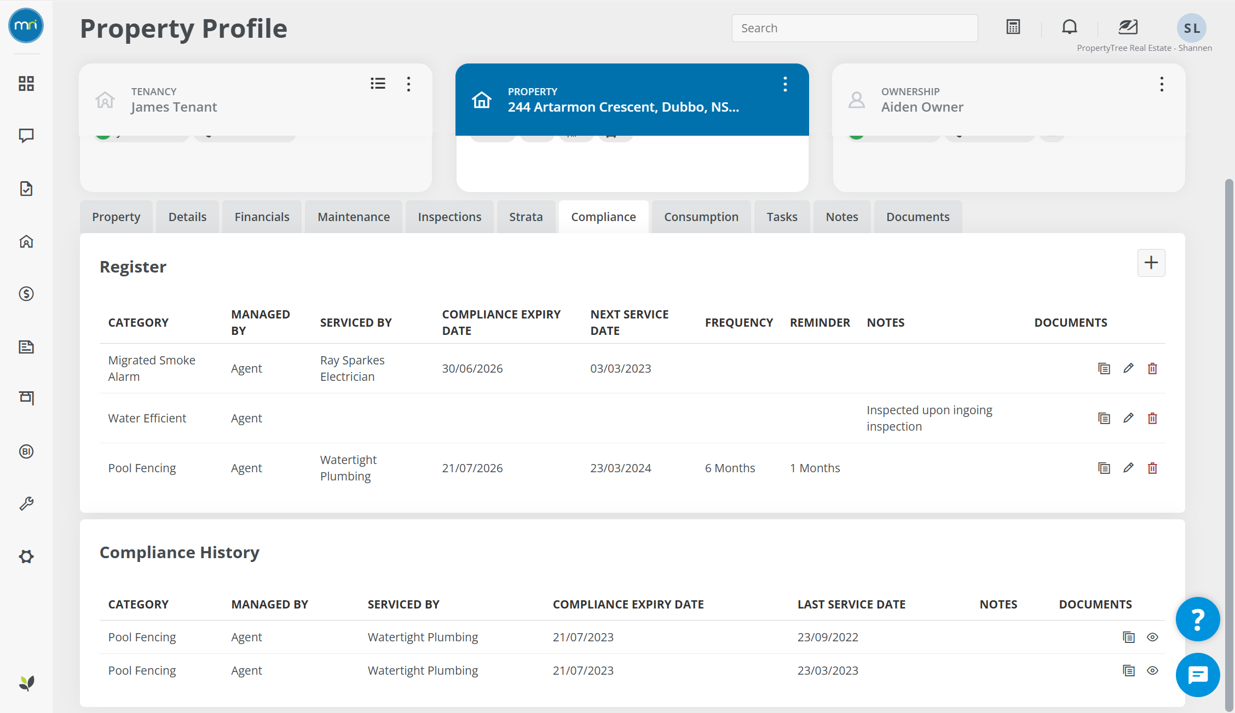Delete the Migrated Smoke Alarm entry
Image resolution: width=1235 pixels, height=713 pixels.
[x=1152, y=368]
